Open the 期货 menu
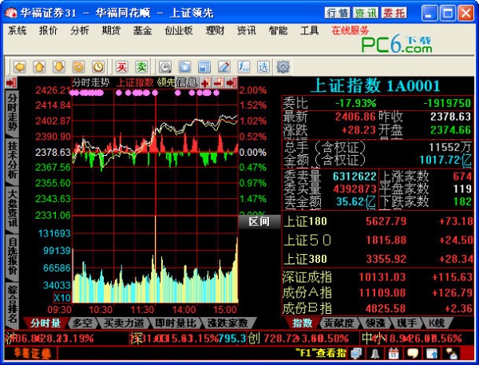This screenshot has width=479, height=365. pyautogui.click(x=111, y=30)
